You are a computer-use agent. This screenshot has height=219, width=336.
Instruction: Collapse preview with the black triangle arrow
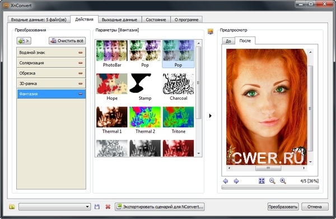tap(210, 116)
